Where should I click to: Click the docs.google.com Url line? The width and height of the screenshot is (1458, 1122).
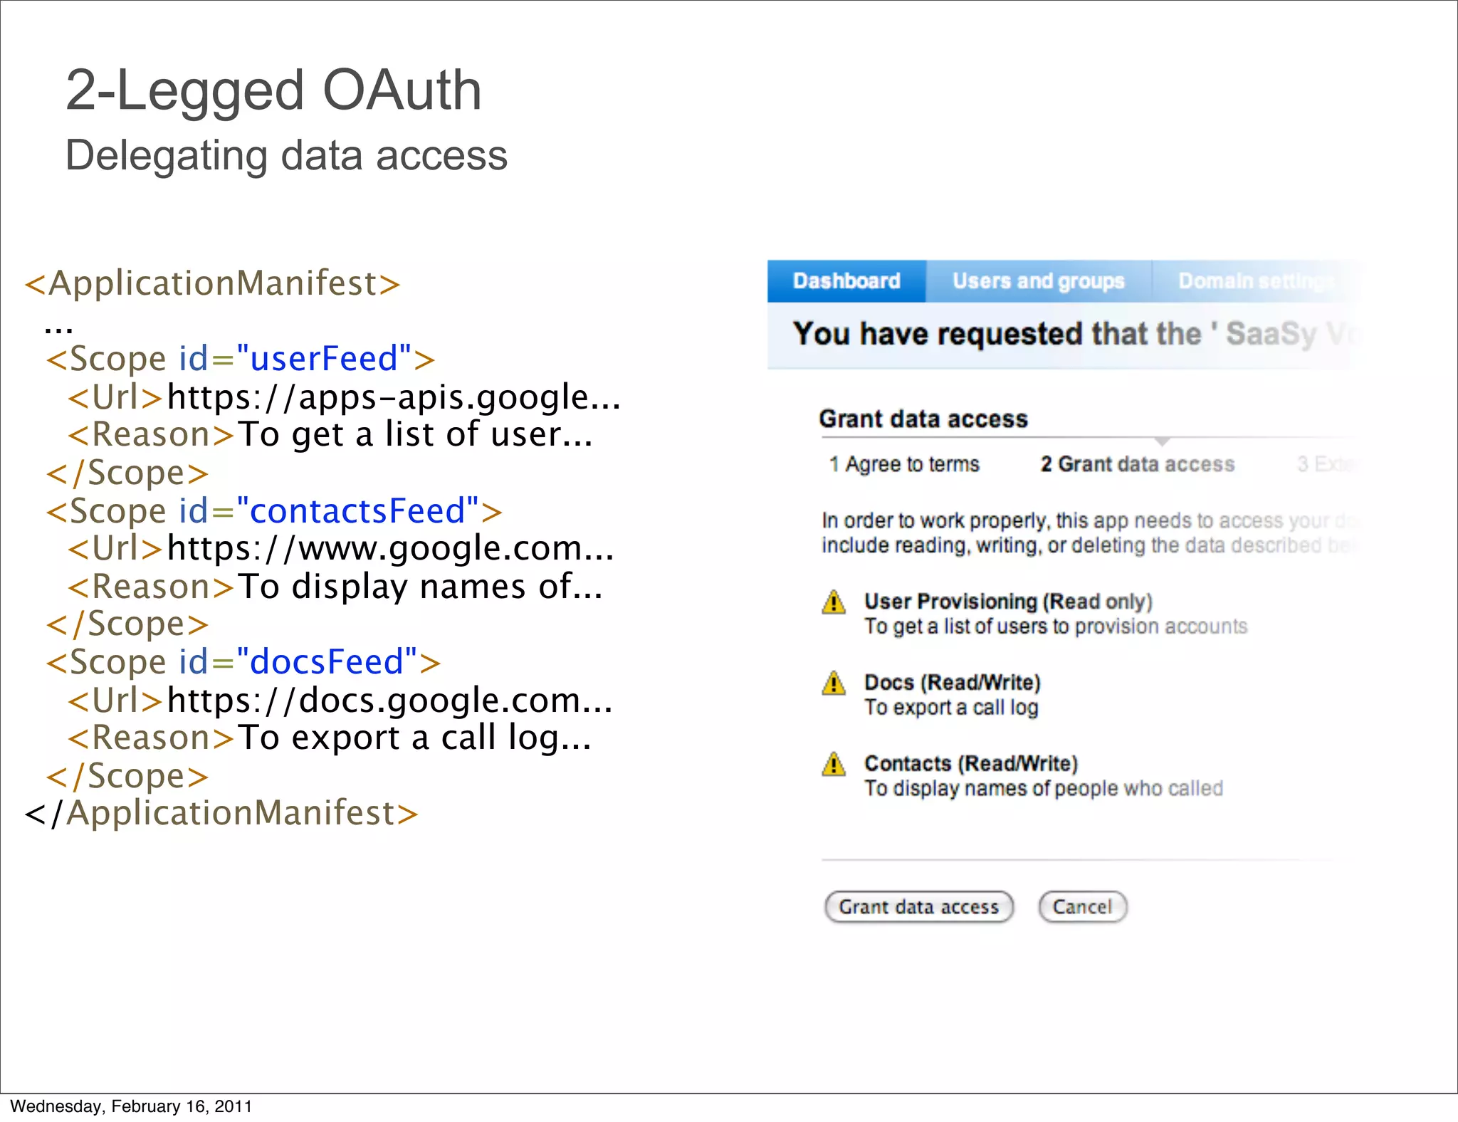point(340,701)
